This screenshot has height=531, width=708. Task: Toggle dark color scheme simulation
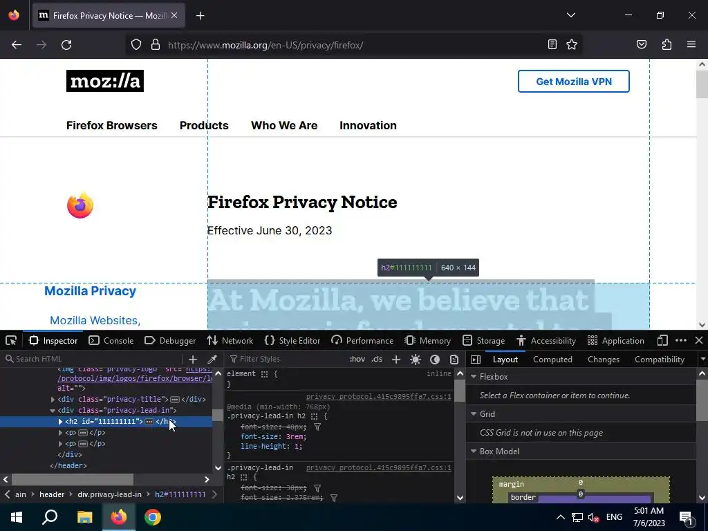pos(435,359)
